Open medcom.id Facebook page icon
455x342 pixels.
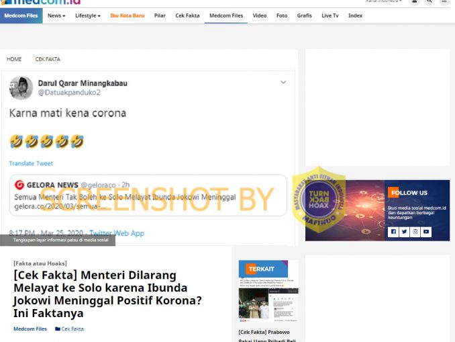tap(393, 232)
